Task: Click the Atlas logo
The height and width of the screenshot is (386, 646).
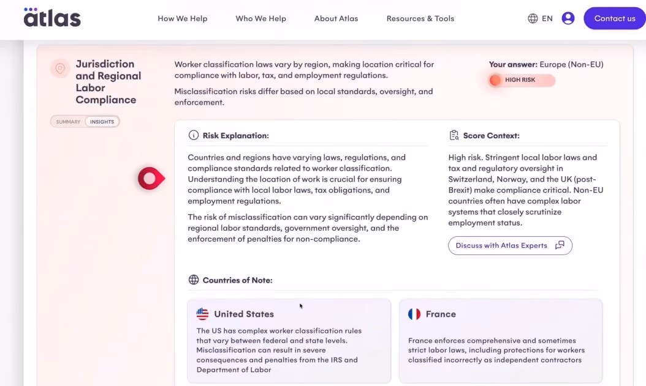Action: [x=52, y=17]
